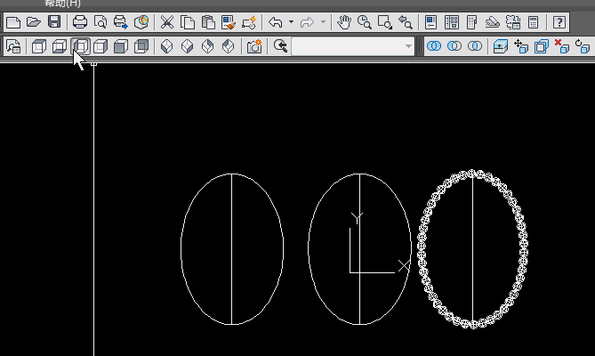This screenshot has width=595, height=356.
Task: Click the Plot printer icon
Action: pos(80,21)
